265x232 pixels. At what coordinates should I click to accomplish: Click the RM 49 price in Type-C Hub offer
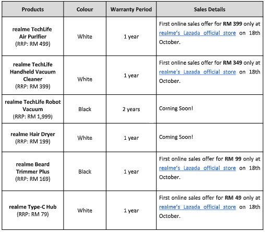click(233, 198)
